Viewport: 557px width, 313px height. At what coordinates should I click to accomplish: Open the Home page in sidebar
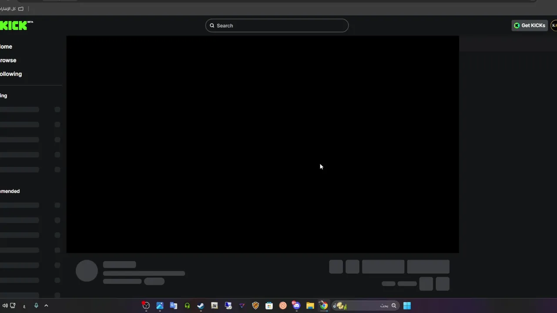coord(6,47)
